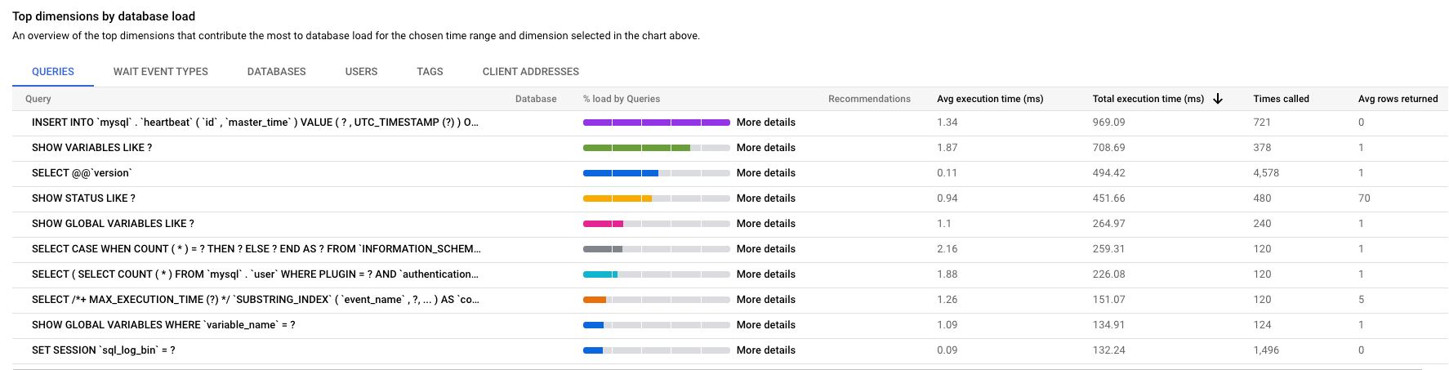Open the Client Addresses tab
The width and height of the screenshot is (1449, 370).
(530, 72)
